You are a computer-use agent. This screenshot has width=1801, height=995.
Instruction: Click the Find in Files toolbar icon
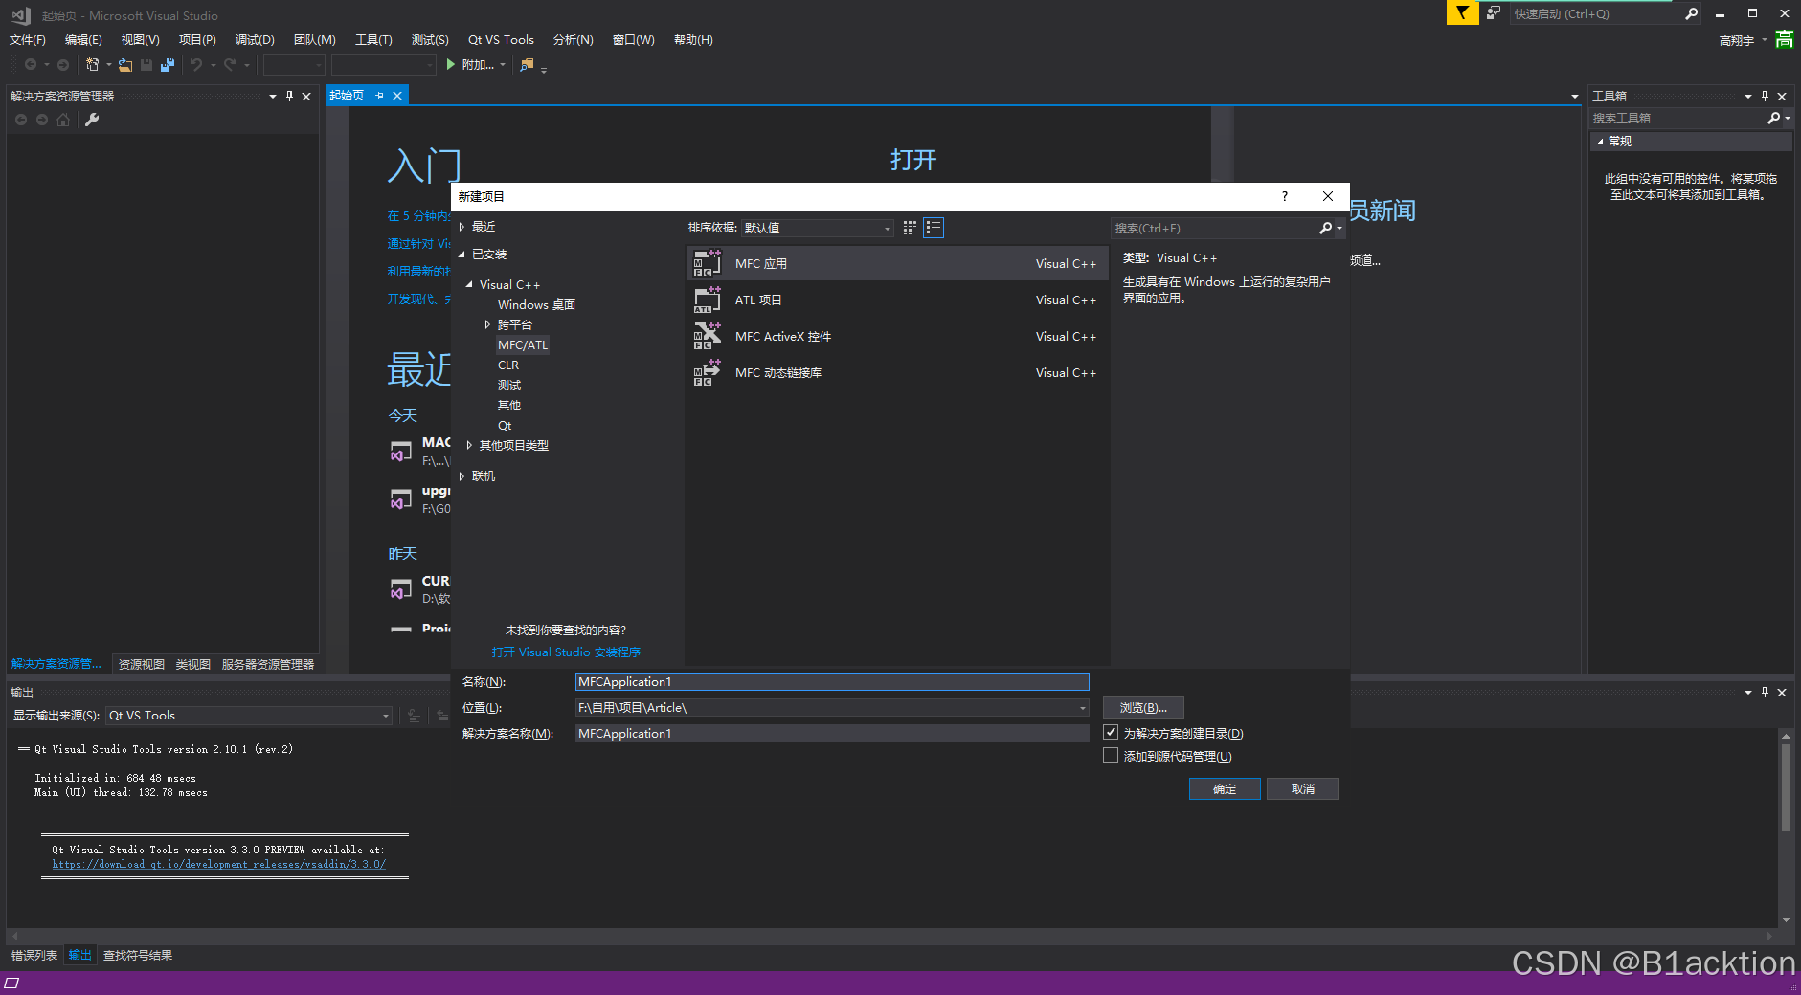coord(527,64)
